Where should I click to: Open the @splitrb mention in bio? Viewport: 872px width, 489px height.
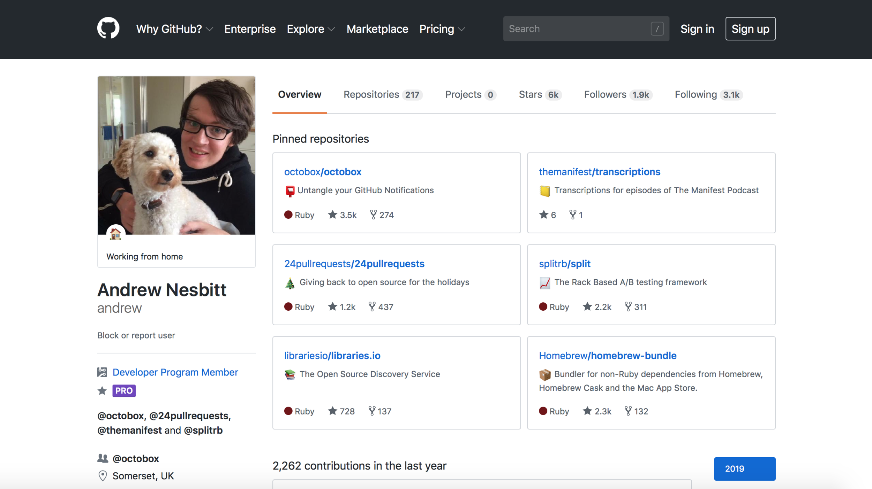coord(203,430)
